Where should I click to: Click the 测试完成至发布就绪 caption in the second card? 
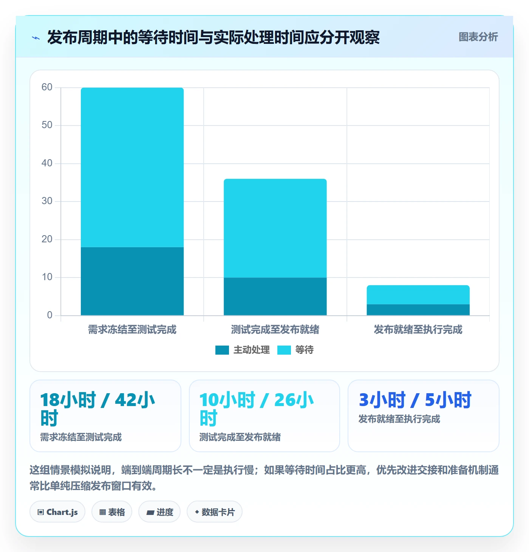pyautogui.click(x=240, y=437)
